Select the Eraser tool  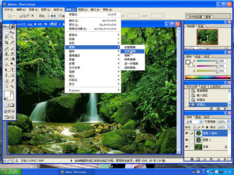(7, 59)
